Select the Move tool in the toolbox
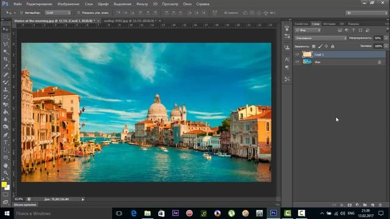Image resolution: width=390 pixels, height=219 pixels. point(5,29)
